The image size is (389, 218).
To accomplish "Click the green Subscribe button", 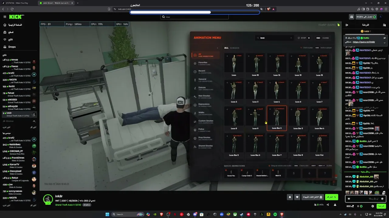I will (x=332, y=197).
